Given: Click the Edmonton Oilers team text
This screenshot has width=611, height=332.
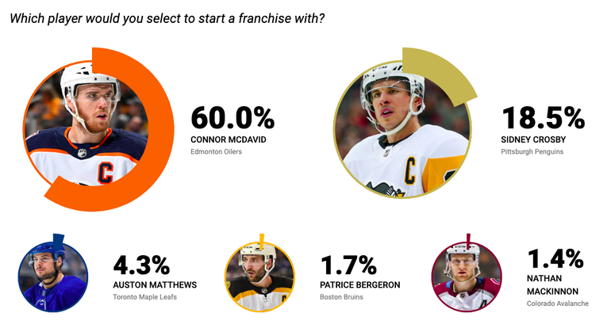Looking at the screenshot, I should pos(217,152).
